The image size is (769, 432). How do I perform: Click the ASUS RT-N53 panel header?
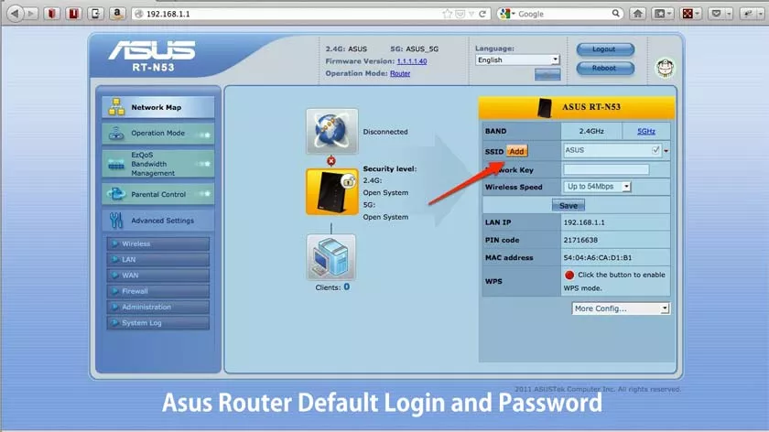click(x=577, y=107)
